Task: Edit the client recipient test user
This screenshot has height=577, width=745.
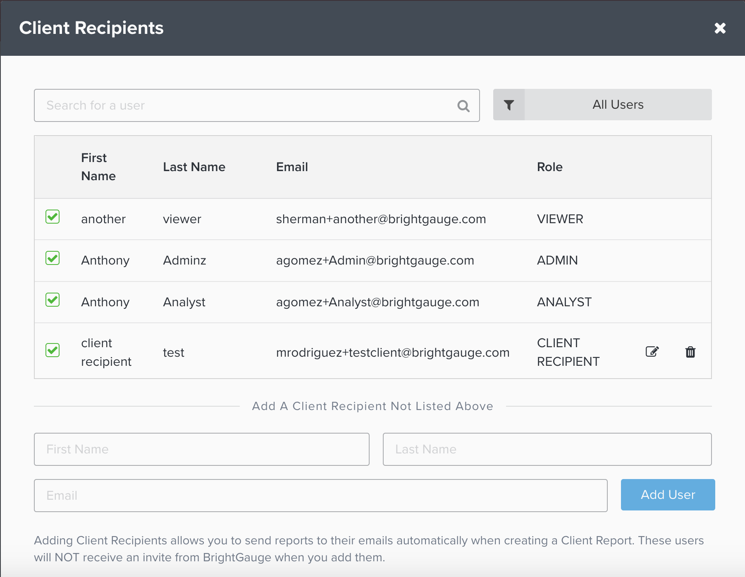Action: (x=652, y=351)
